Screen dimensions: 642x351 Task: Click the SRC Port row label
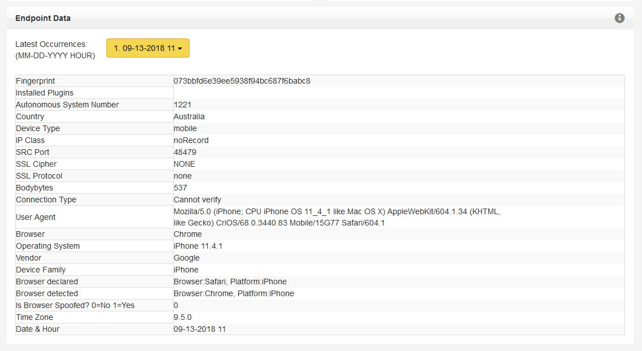click(33, 152)
